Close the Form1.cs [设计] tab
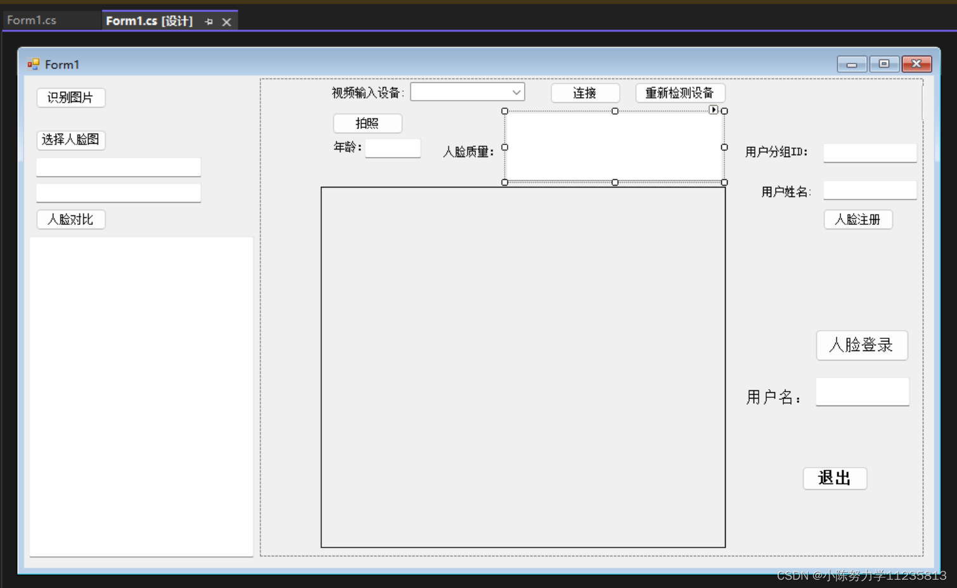Screen dimensions: 957x588 [x=226, y=22]
